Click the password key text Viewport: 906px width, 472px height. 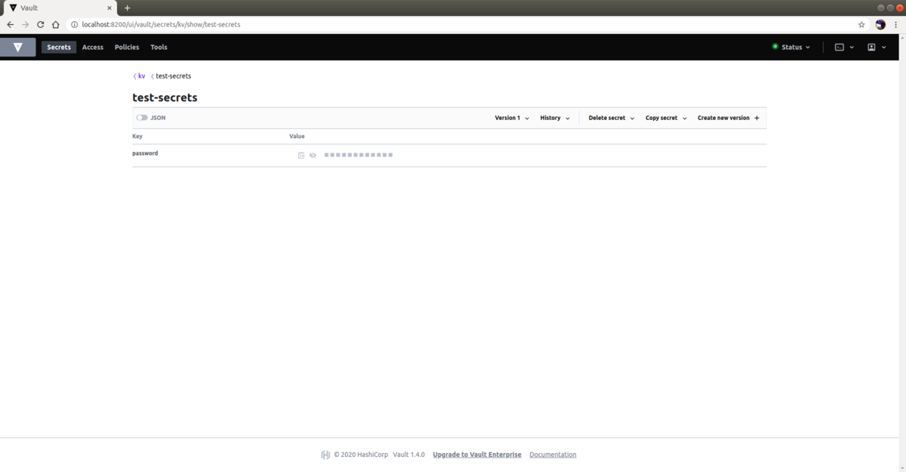145,153
